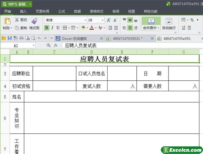Align text left horizontally
Screen dimensions: 203x154
[124, 28]
